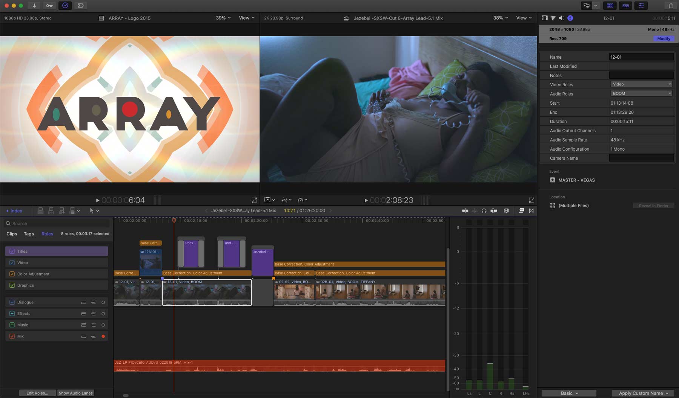Click the Search field in Index
This screenshot has width=679, height=398.
(x=57, y=224)
